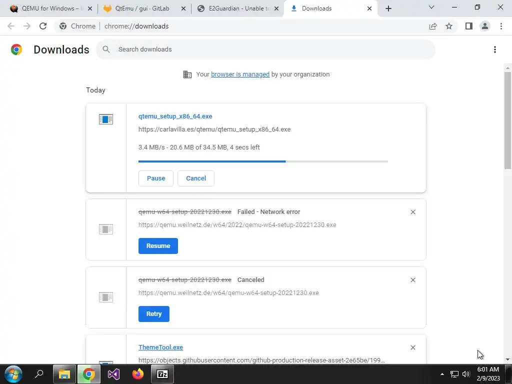Click the browser back arrow
Screen dimensions: 512x384
pos(11,26)
